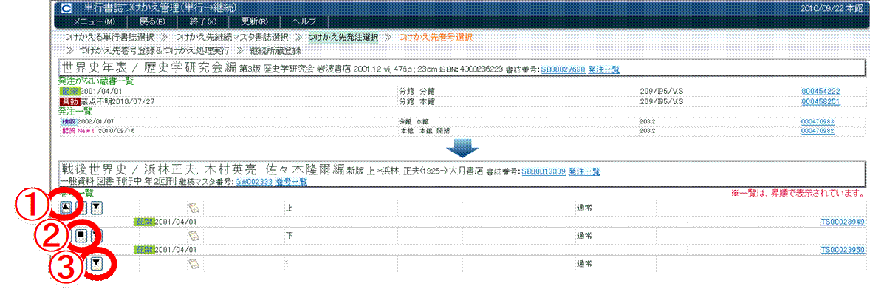Image resolution: width=870 pixels, height=306 pixels.
Task: Click volume label 上
Action: tap(289, 208)
